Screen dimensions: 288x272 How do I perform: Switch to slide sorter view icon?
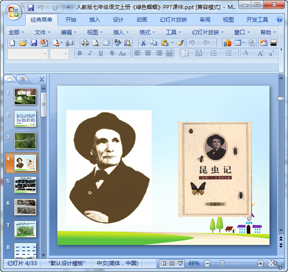172,263
